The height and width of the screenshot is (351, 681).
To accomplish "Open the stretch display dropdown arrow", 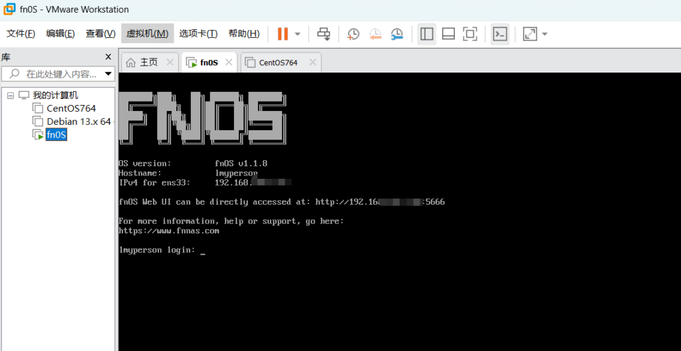I will coord(545,34).
